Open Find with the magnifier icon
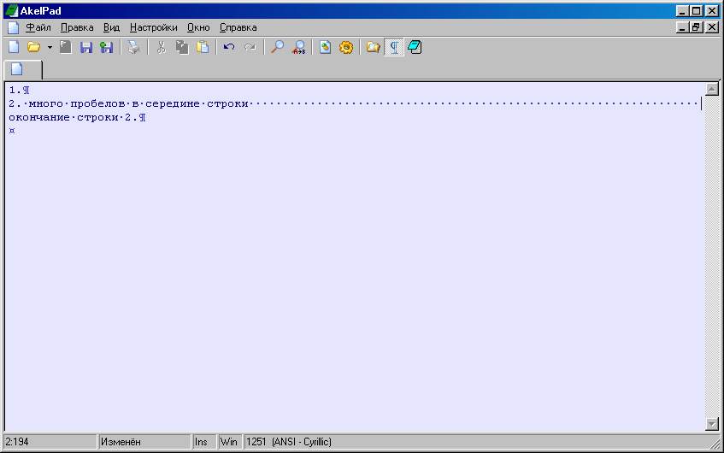The width and height of the screenshot is (724, 453). point(277,48)
